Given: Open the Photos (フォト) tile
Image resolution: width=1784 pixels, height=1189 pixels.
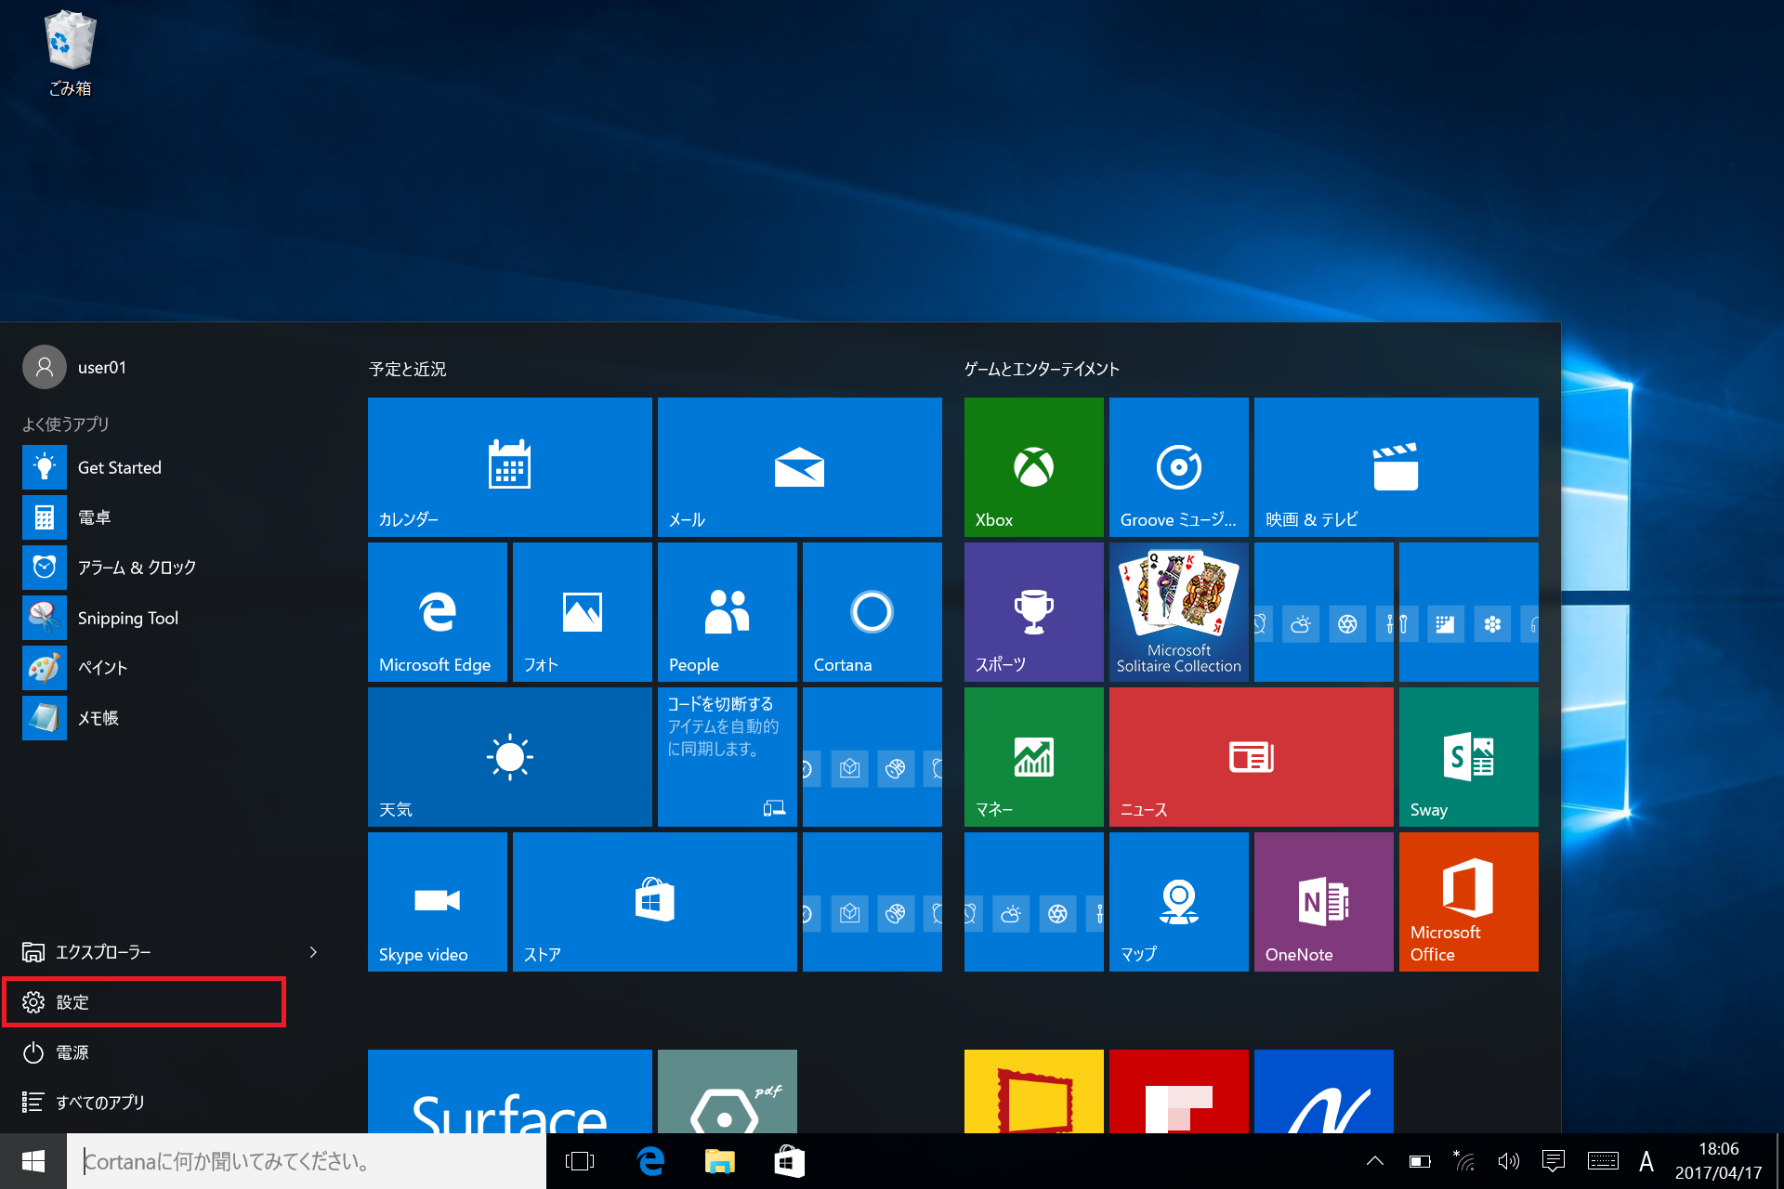Looking at the screenshot, I should tap(582, 611).
